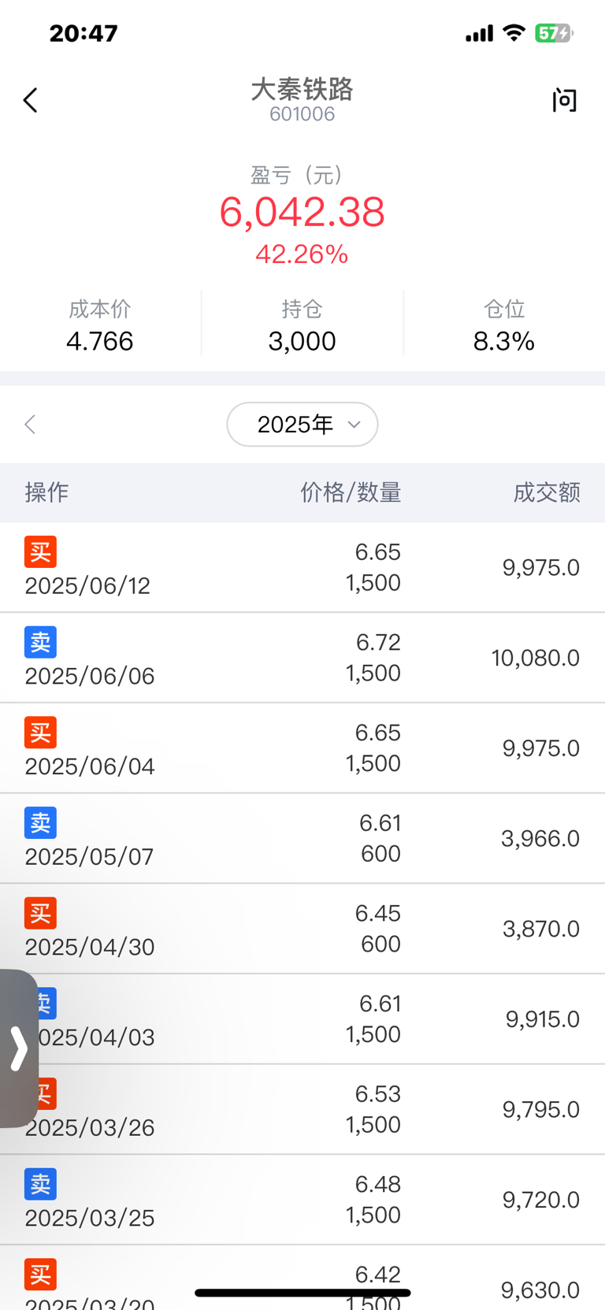Tap the 买 badge for 2025/06/12
605x1310 pixels.
[x=40, y=552]
